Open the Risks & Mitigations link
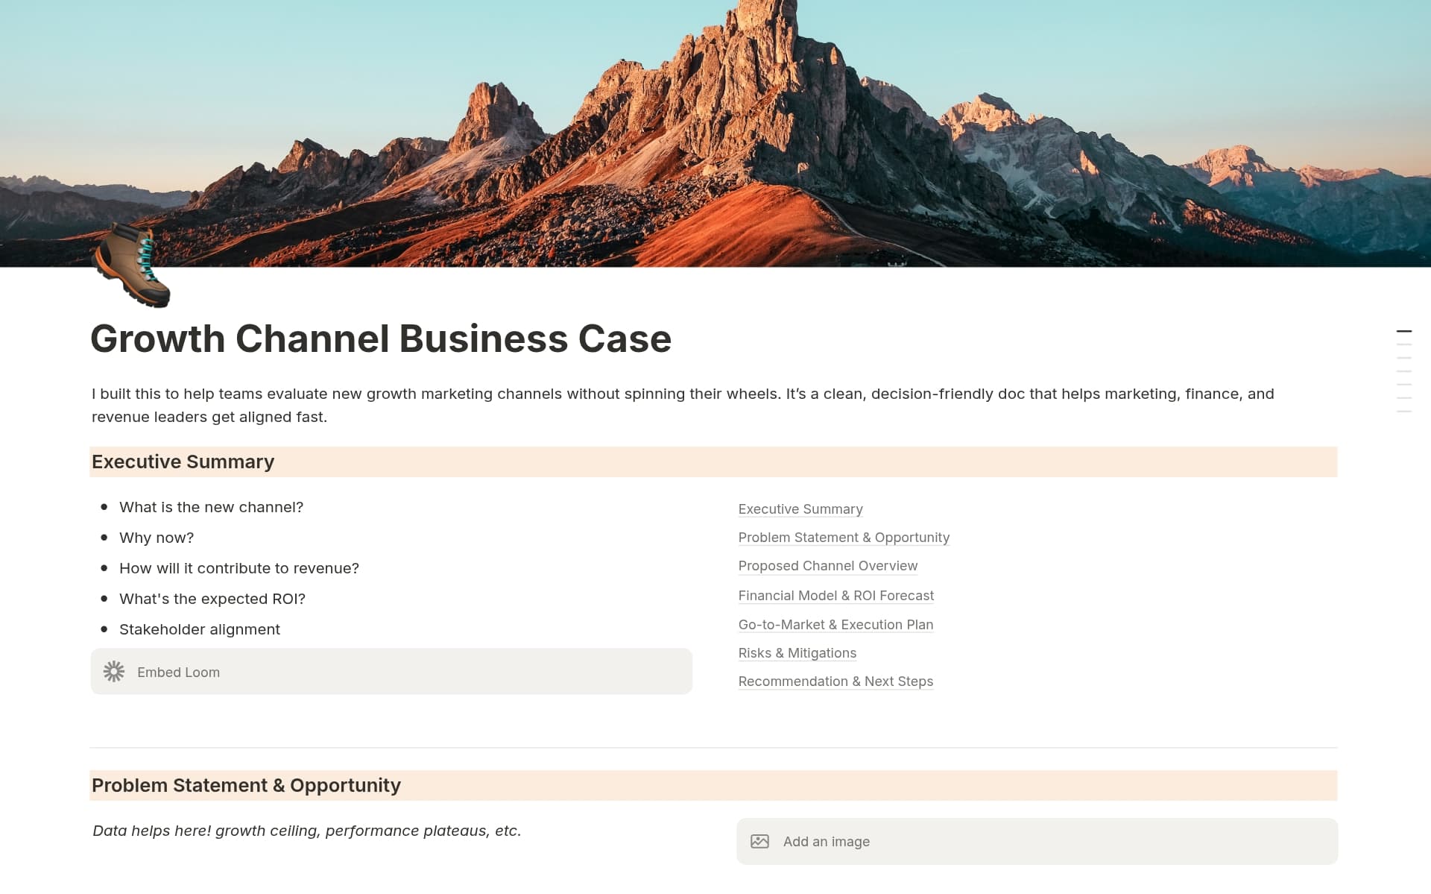The image size is (1431, 894). 797,652
